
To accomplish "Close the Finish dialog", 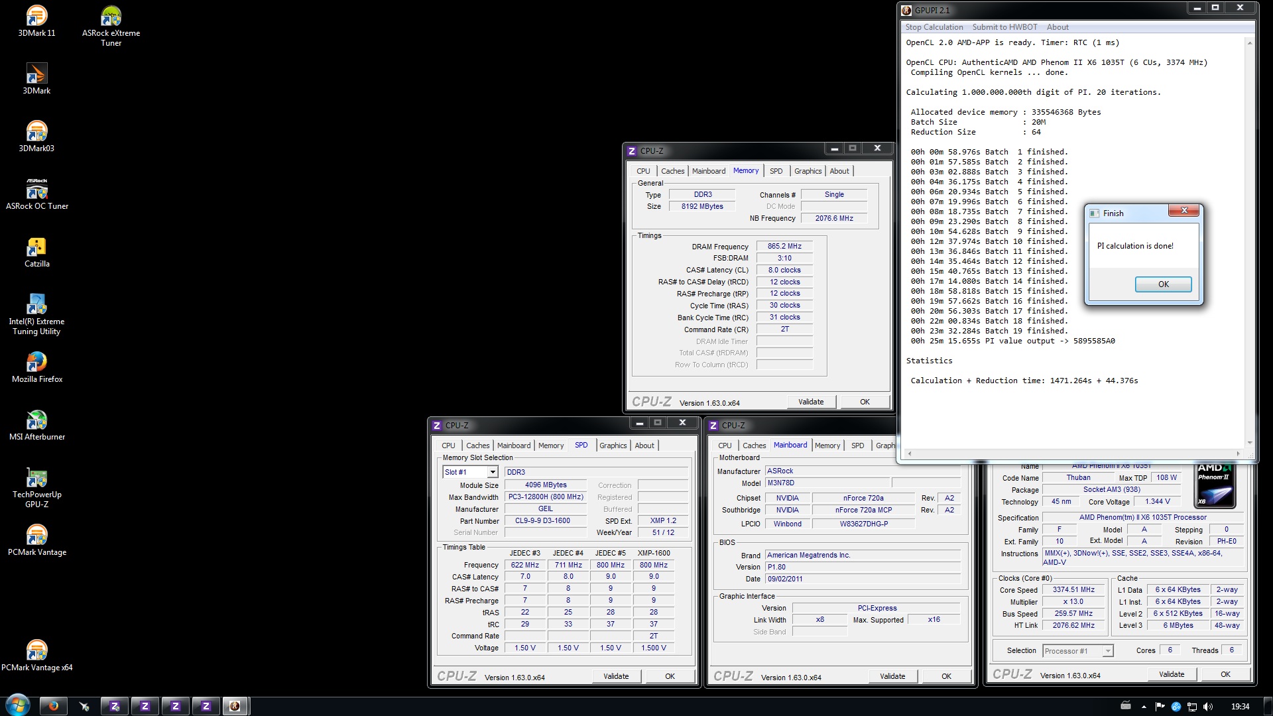I will tap(1183, 211).
